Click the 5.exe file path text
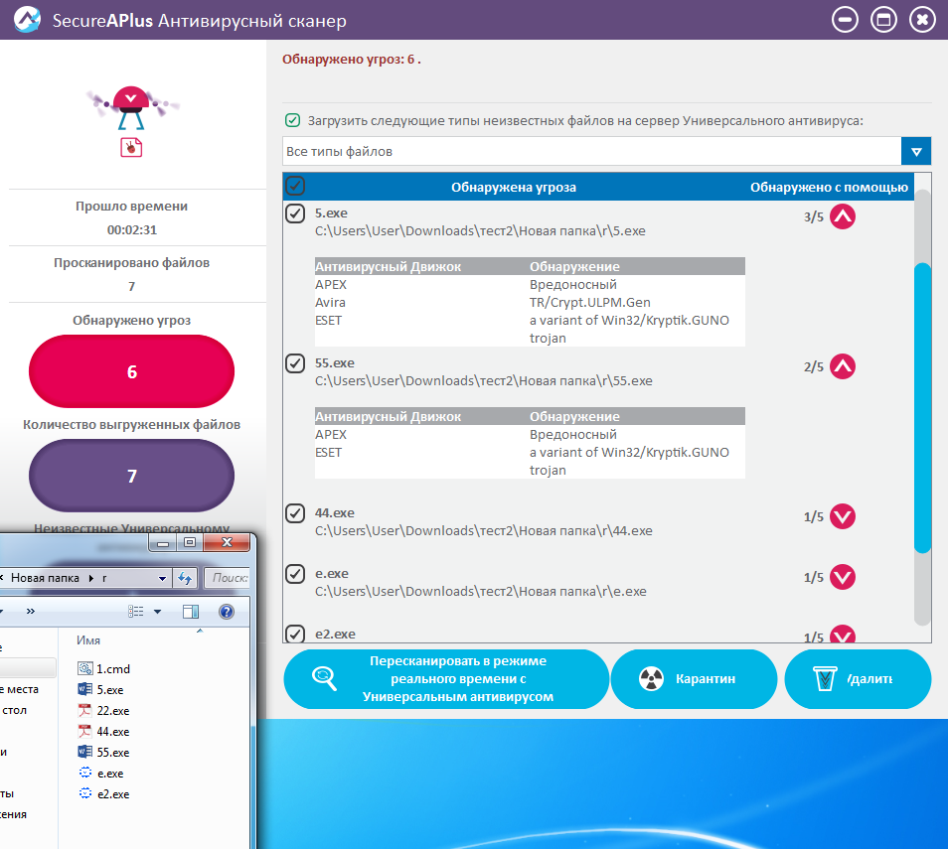Image resolution: width=948 pixels, height=849 pixels. (480, 230)
